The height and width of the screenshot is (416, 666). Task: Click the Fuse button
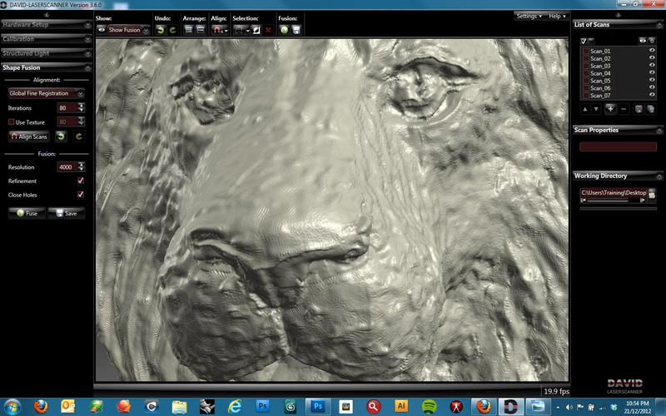26,213
